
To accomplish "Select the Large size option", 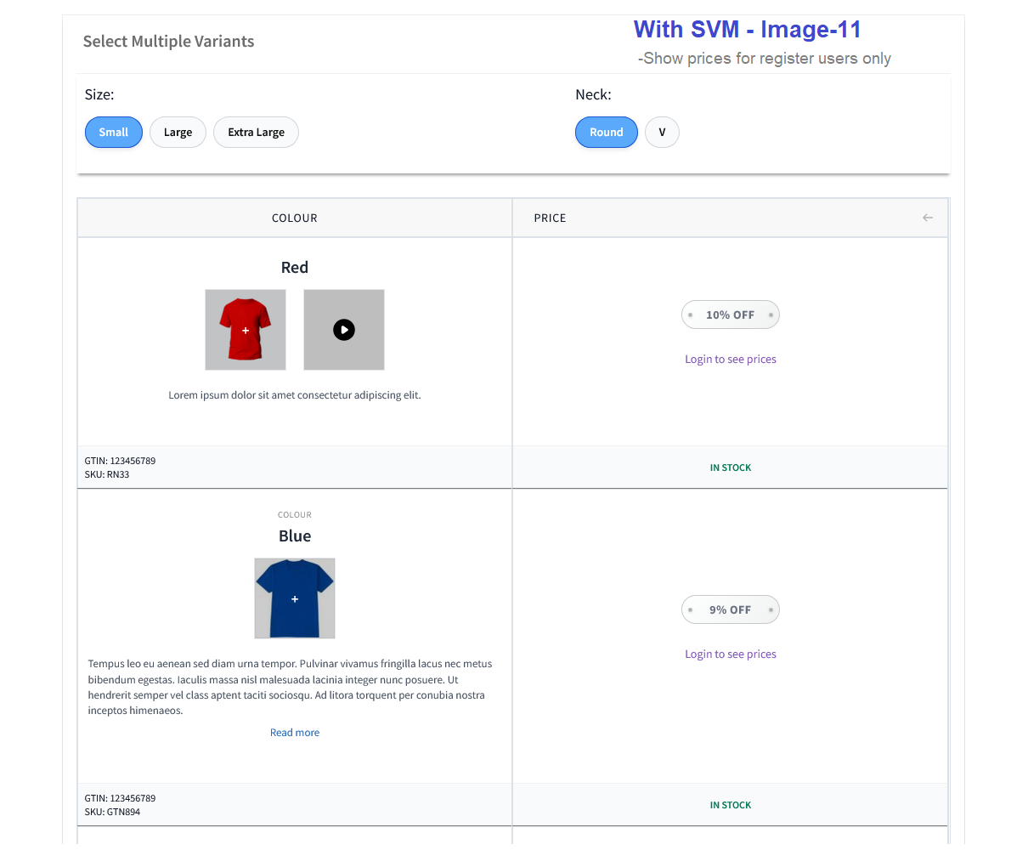I will click(178, 133).
